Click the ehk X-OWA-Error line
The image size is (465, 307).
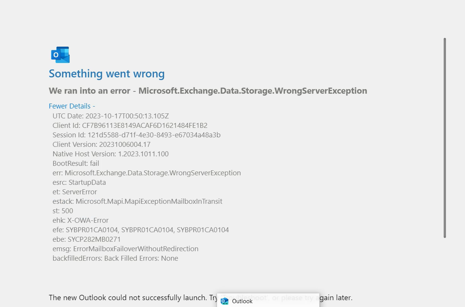(81, 220)
